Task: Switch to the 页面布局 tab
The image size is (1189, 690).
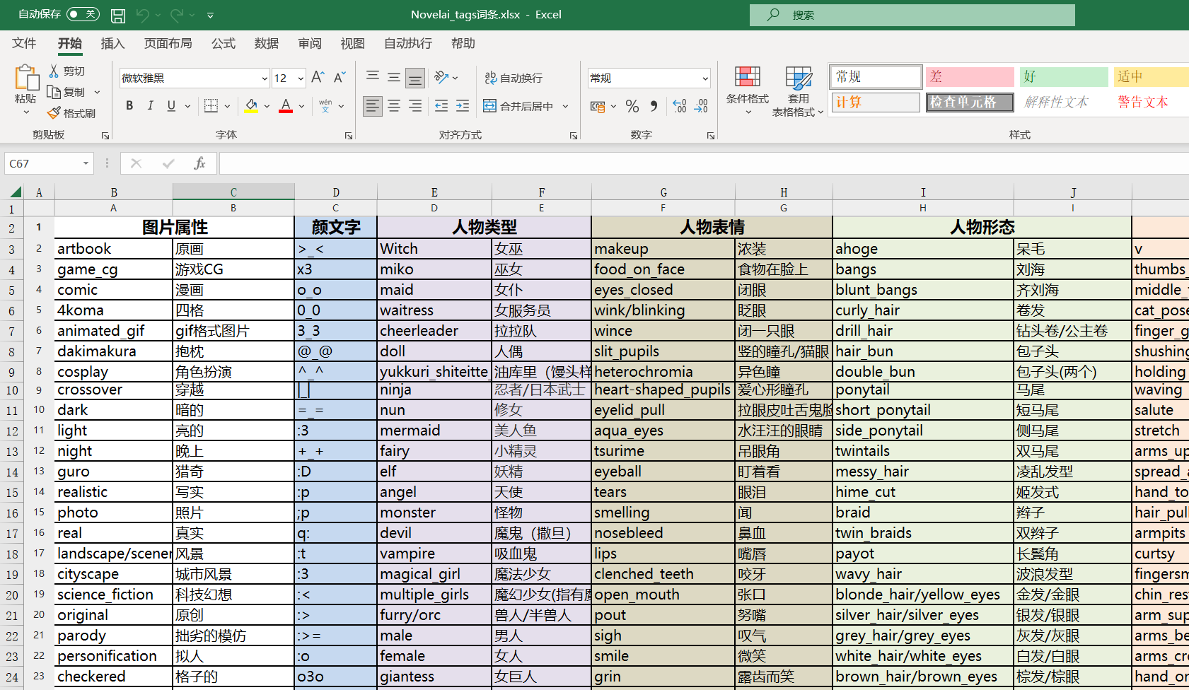Action: [x=168, y=43]
